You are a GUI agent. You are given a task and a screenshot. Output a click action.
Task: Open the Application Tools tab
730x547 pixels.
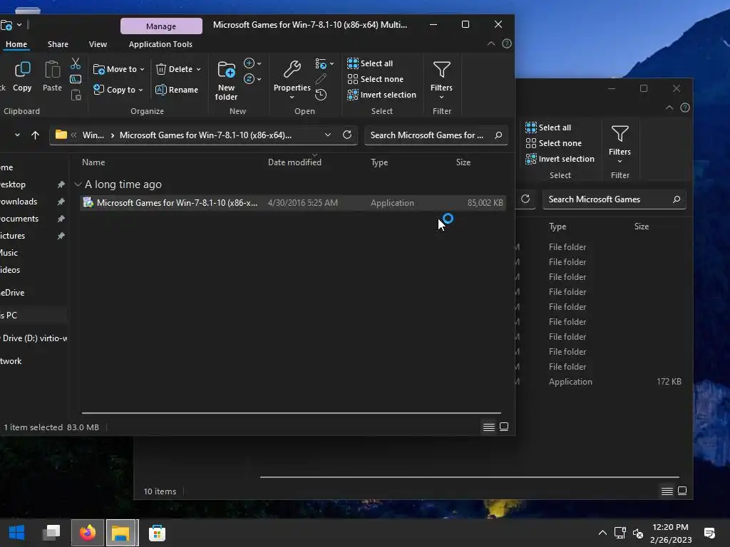[160, 44]
